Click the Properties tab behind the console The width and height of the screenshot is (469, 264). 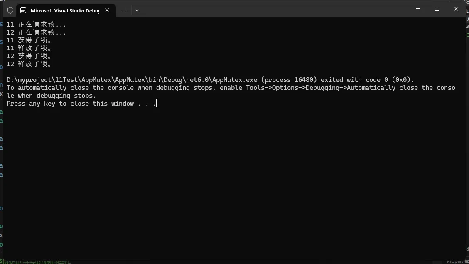point(457,262)
